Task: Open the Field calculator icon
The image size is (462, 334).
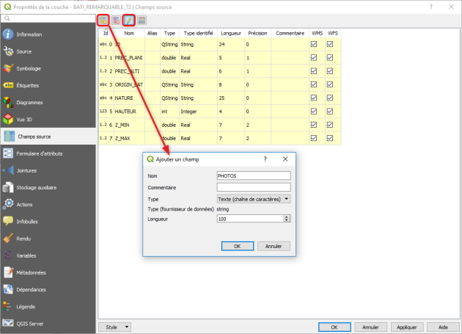Action: click(x=142, y=21)
